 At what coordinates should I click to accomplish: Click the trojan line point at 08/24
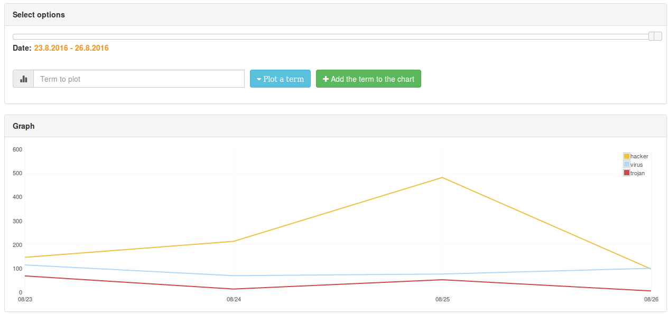pos(234,289)
